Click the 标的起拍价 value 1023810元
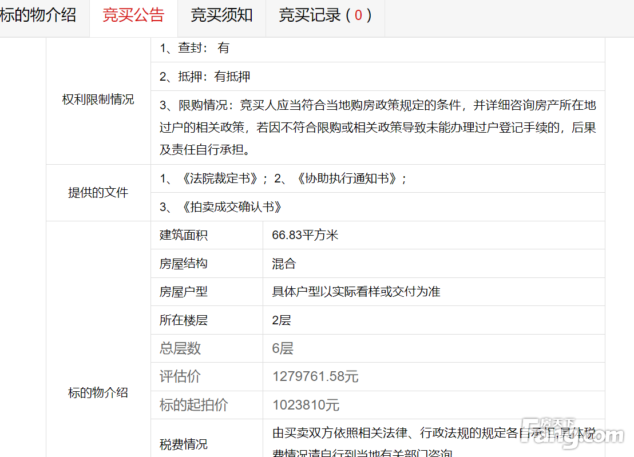The image size is (634, 457). [306, 405]
